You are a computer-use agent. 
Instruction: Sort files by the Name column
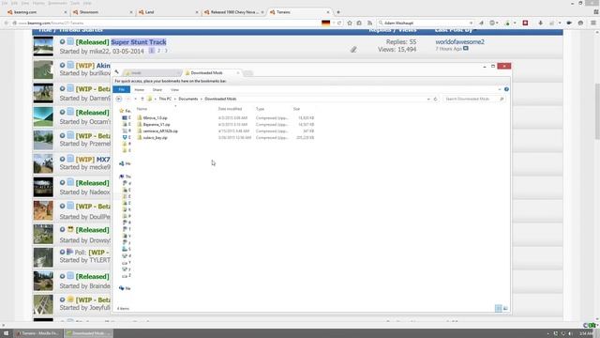click(142, 109)
